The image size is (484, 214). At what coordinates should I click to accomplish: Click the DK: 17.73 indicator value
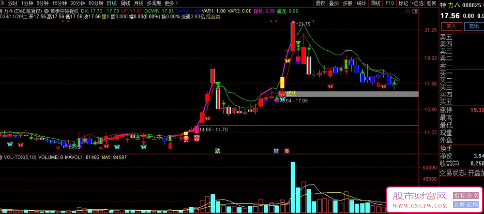click(x=92, y=11)
